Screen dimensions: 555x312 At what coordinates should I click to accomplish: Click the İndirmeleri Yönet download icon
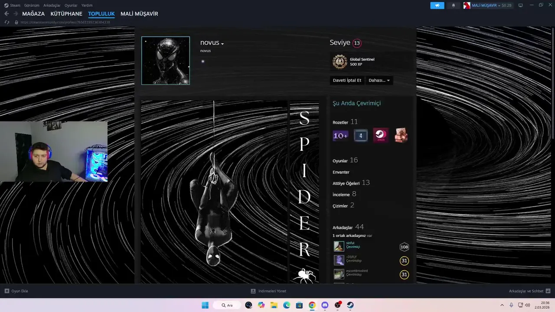[x=253, y=291]
